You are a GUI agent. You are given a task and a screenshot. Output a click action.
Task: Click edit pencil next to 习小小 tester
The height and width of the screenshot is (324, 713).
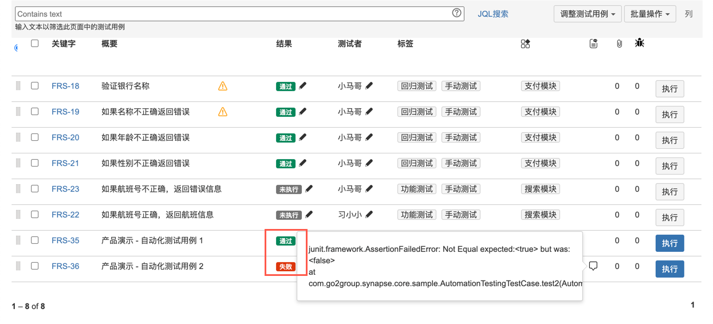click(x=369, y=215)
